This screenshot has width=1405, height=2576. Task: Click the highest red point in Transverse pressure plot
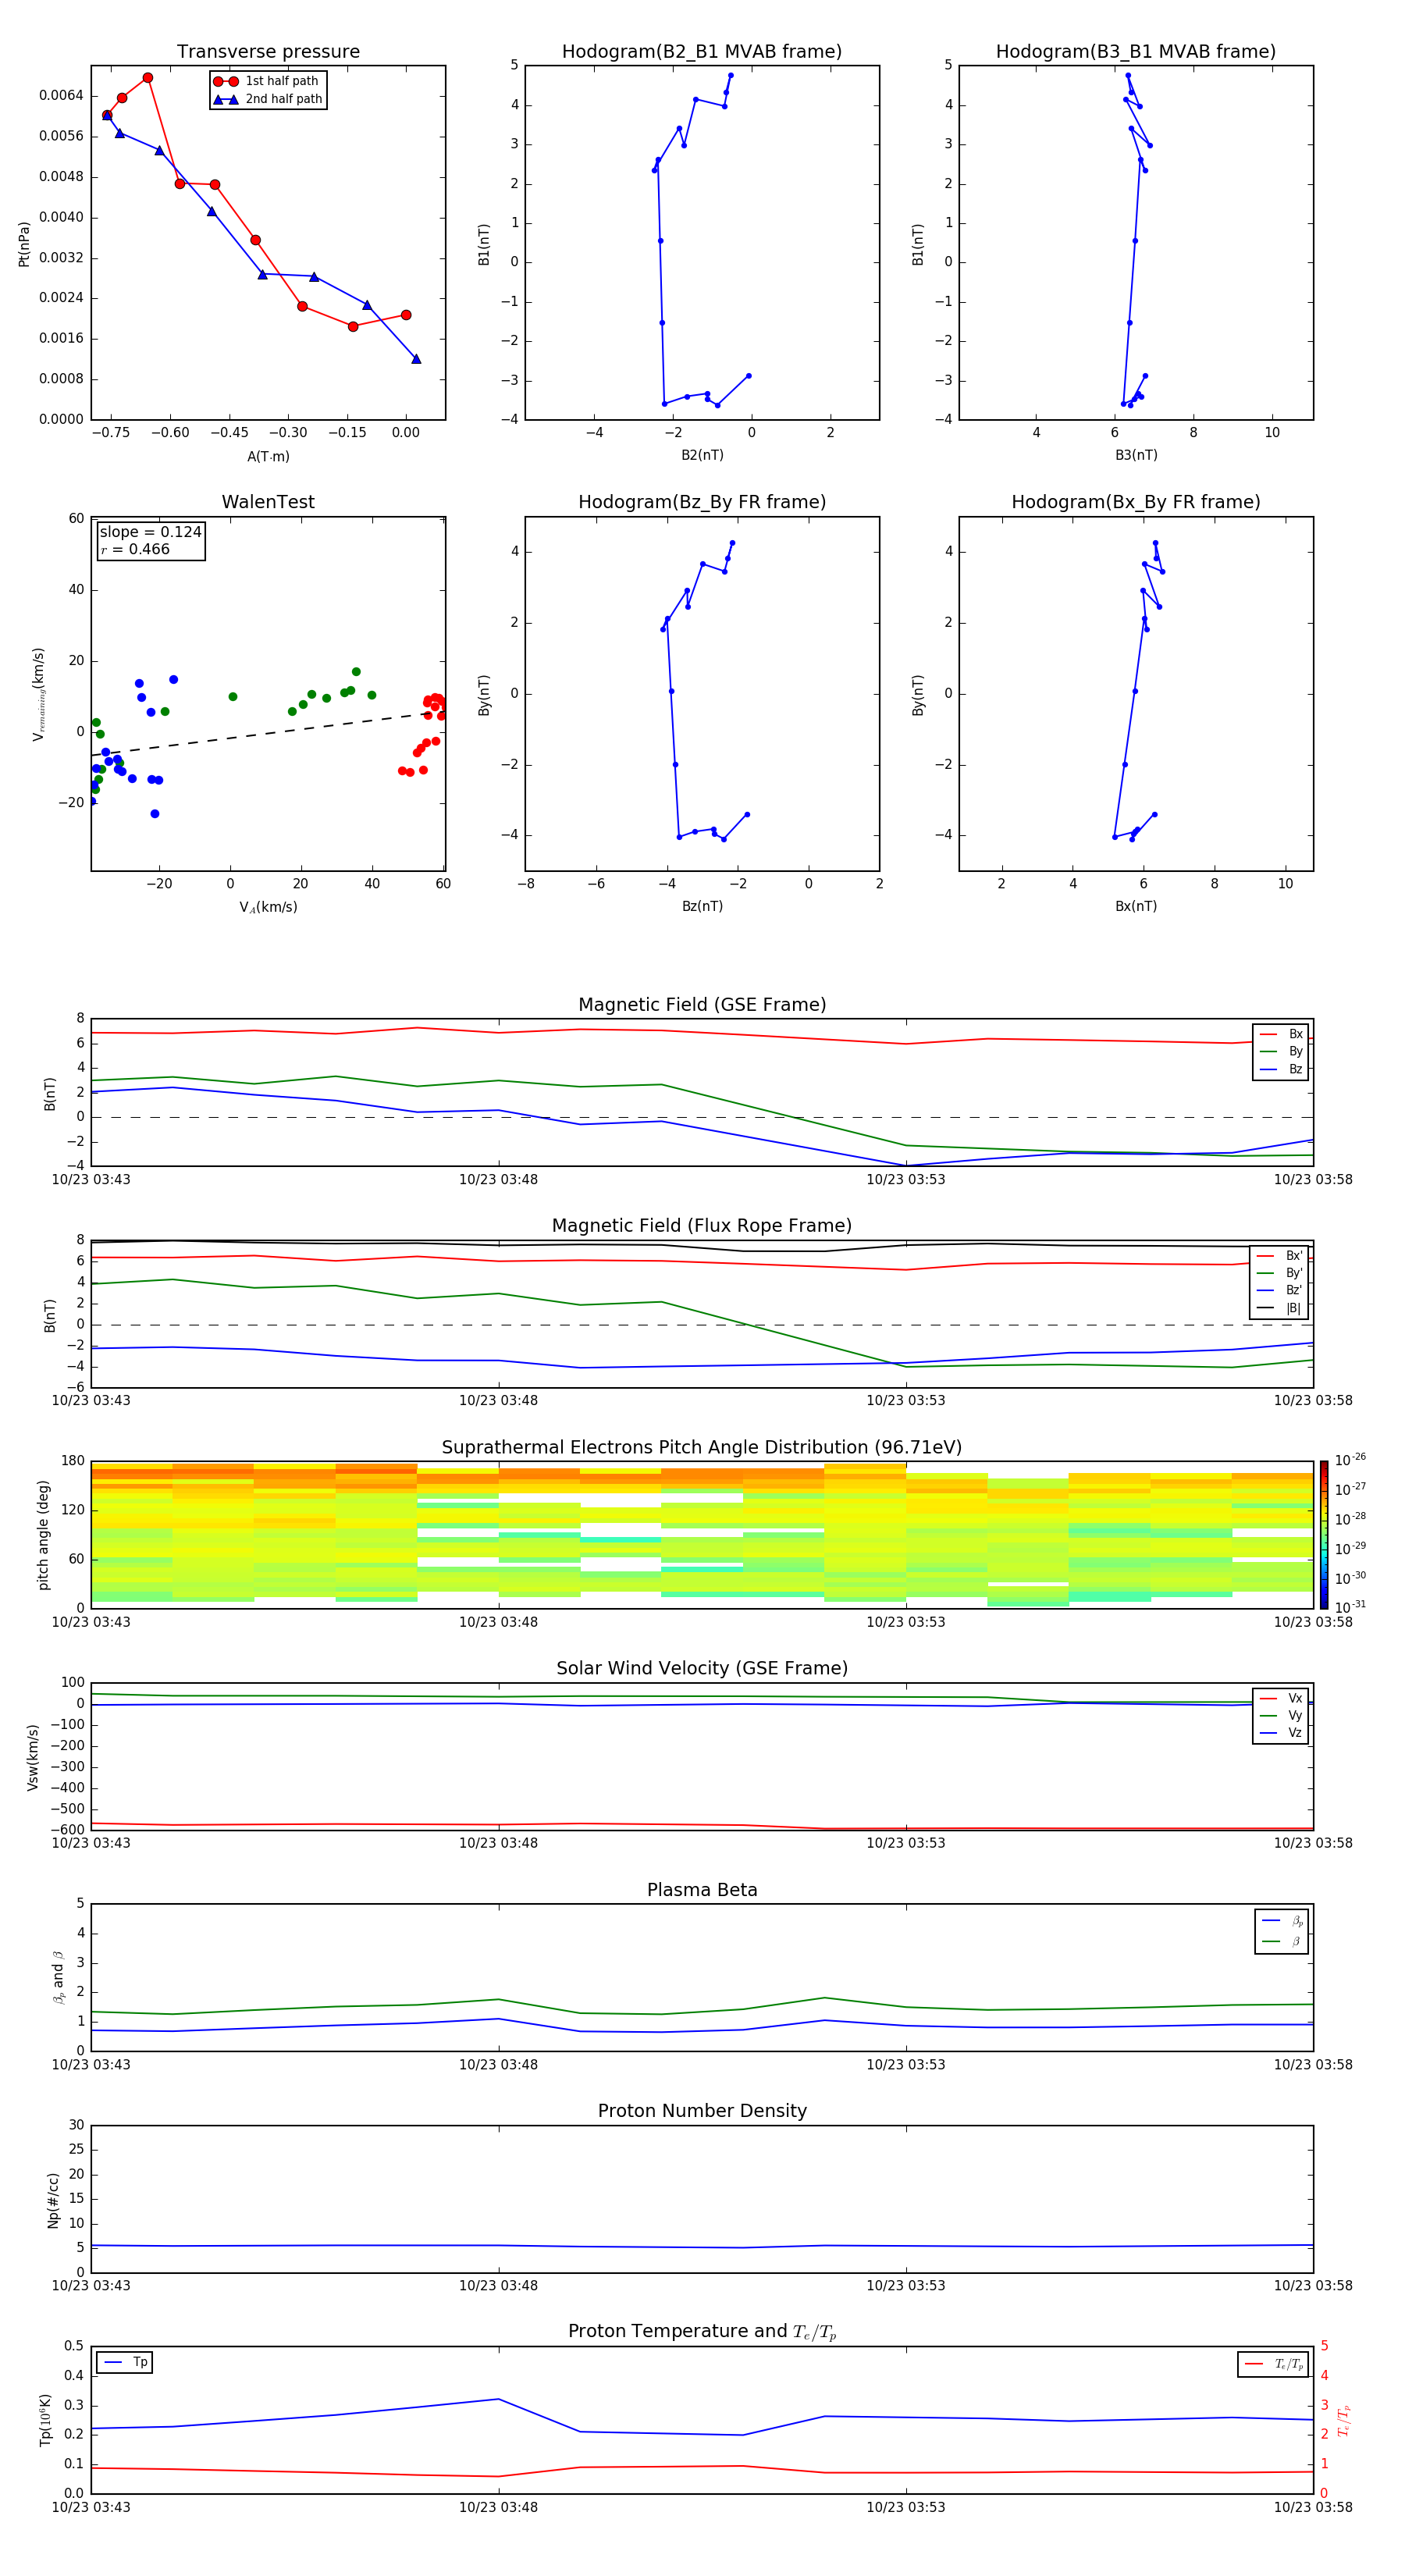click(x=147, y=78)
